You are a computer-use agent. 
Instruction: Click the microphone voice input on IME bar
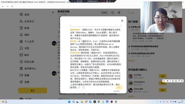click(x=173, y=81)
